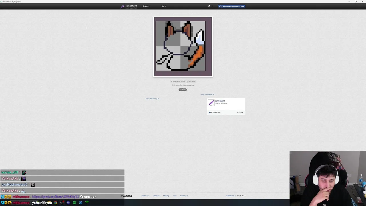Click the Sign in link
366x206 pixels.
164,6
